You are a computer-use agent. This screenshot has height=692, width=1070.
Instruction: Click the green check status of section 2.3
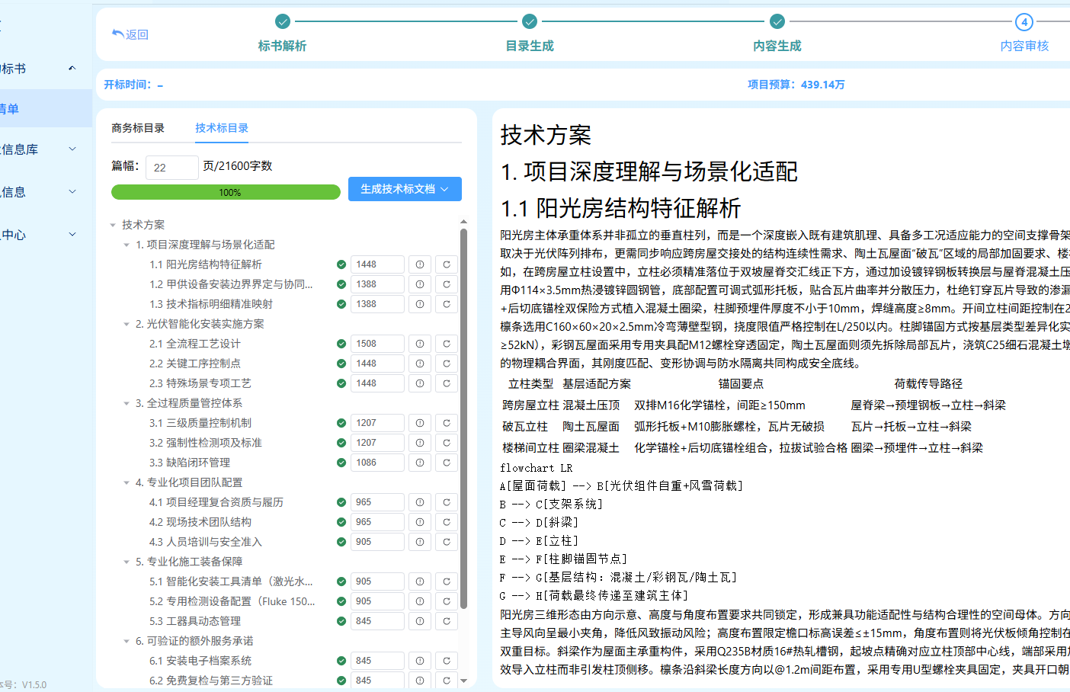coord(341,383)
